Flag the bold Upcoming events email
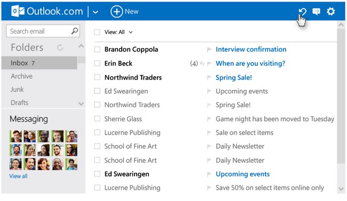Screen dimensions: 347x201 [x=209, y=174]
